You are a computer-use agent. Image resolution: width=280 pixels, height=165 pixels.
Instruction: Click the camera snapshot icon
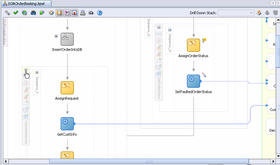click(x=91, y=13)
